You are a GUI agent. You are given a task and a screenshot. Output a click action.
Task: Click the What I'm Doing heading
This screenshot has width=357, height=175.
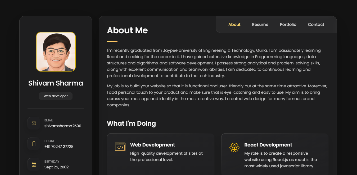(x=131, y=123)
